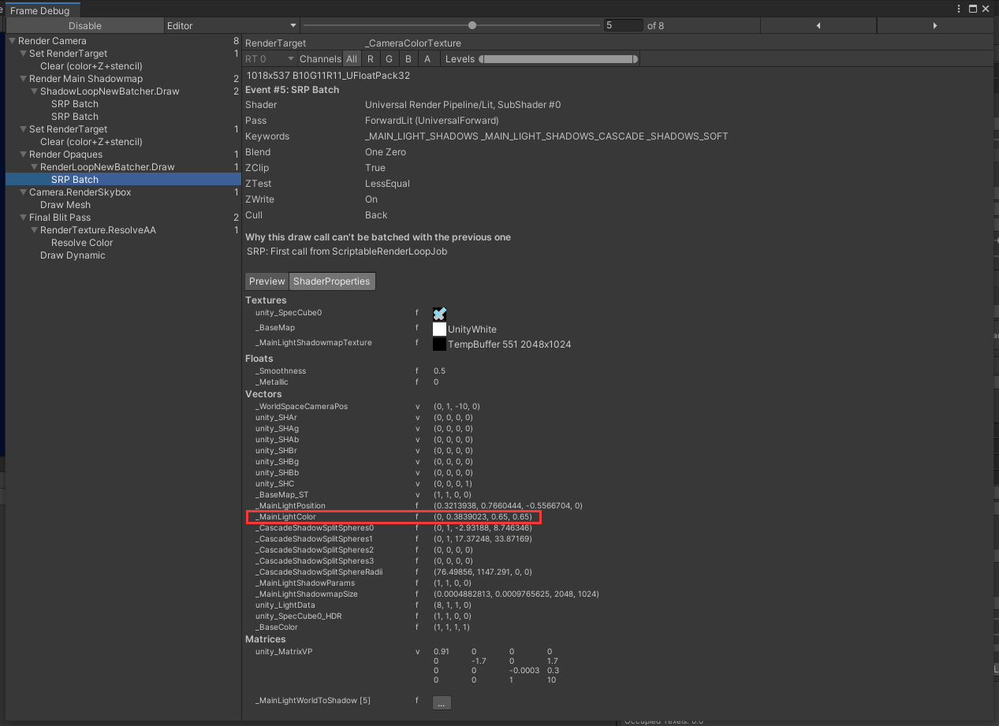Open the RT 0 render target dropdown
Image resolution: width=999 pixels, height=726 pixels.
270,59
